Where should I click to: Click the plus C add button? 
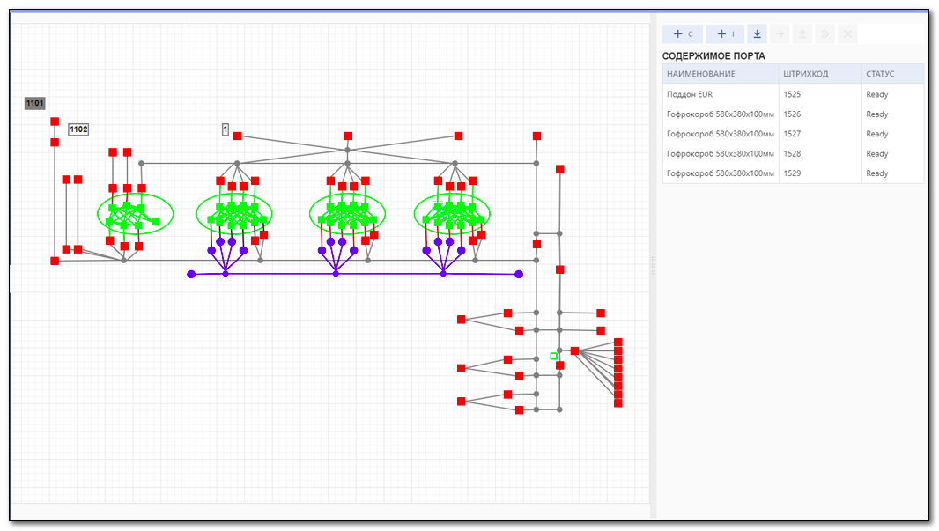click(682, 34)
